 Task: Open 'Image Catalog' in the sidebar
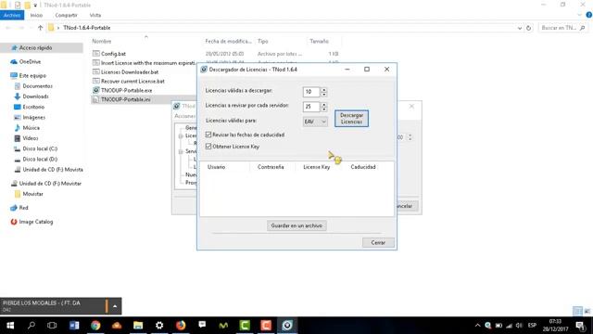pos(36,222)
